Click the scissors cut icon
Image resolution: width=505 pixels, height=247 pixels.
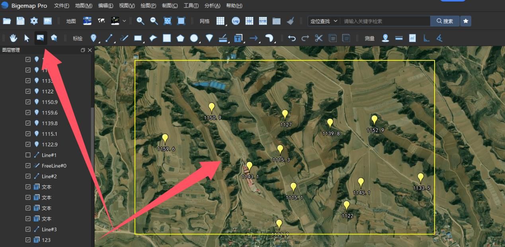(x=318, y=38)
